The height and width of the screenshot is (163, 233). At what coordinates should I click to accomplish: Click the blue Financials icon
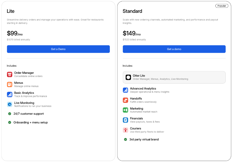point(125,120)
